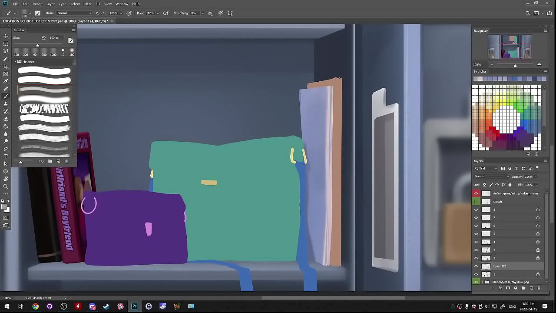
Task: Click the delete layer trash icon
Action: pos(539,288)
